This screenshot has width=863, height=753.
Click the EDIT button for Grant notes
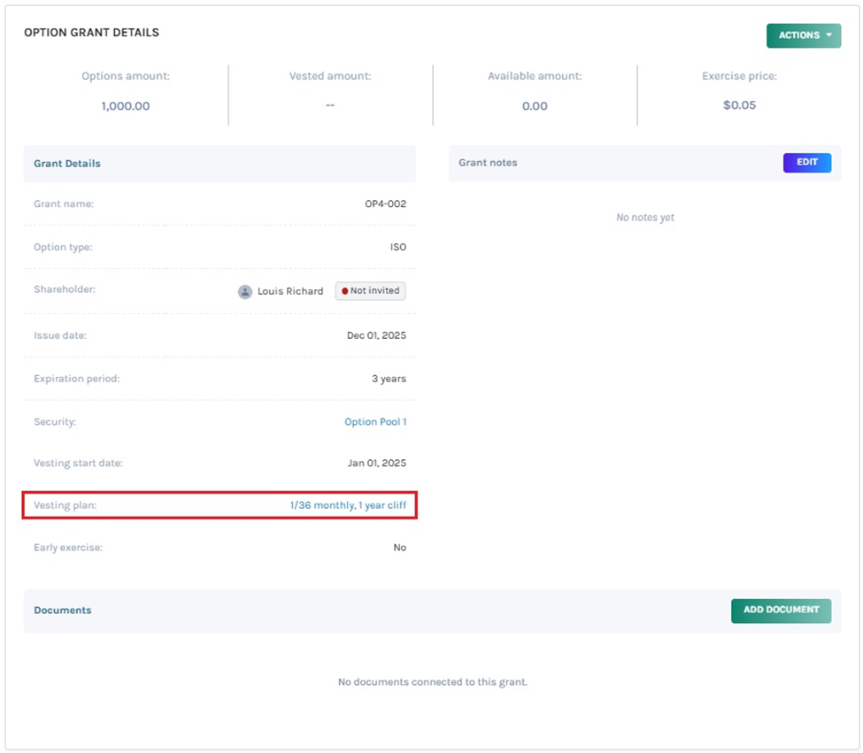tap(806, 163)
